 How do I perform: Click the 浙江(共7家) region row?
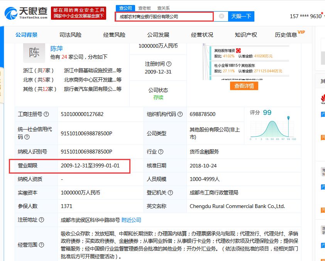pos(38,70)
